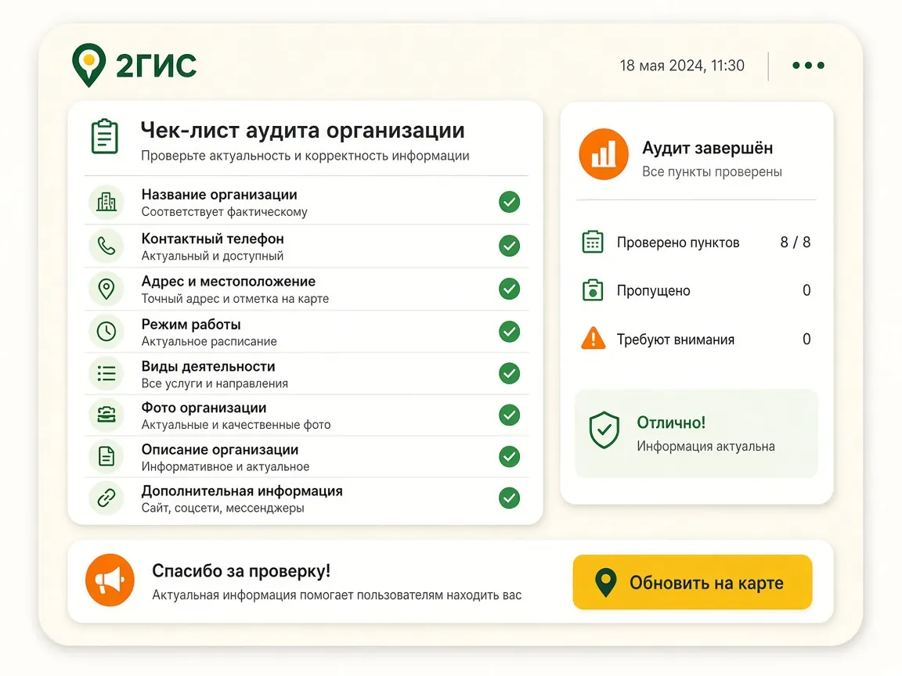Click the link icon for Дополнительная информация
Viewport: 902px width, 676px height.
pyautogui.click(x=106, y=498)
